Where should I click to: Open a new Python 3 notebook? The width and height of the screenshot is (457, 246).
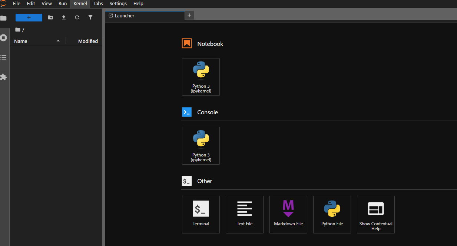click(201, 77)
